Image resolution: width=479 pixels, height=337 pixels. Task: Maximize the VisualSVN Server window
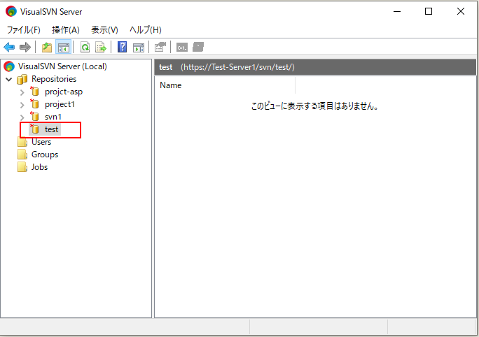[429, 12]
